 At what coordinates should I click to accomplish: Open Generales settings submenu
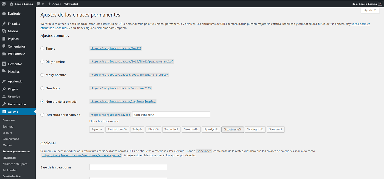9,120
